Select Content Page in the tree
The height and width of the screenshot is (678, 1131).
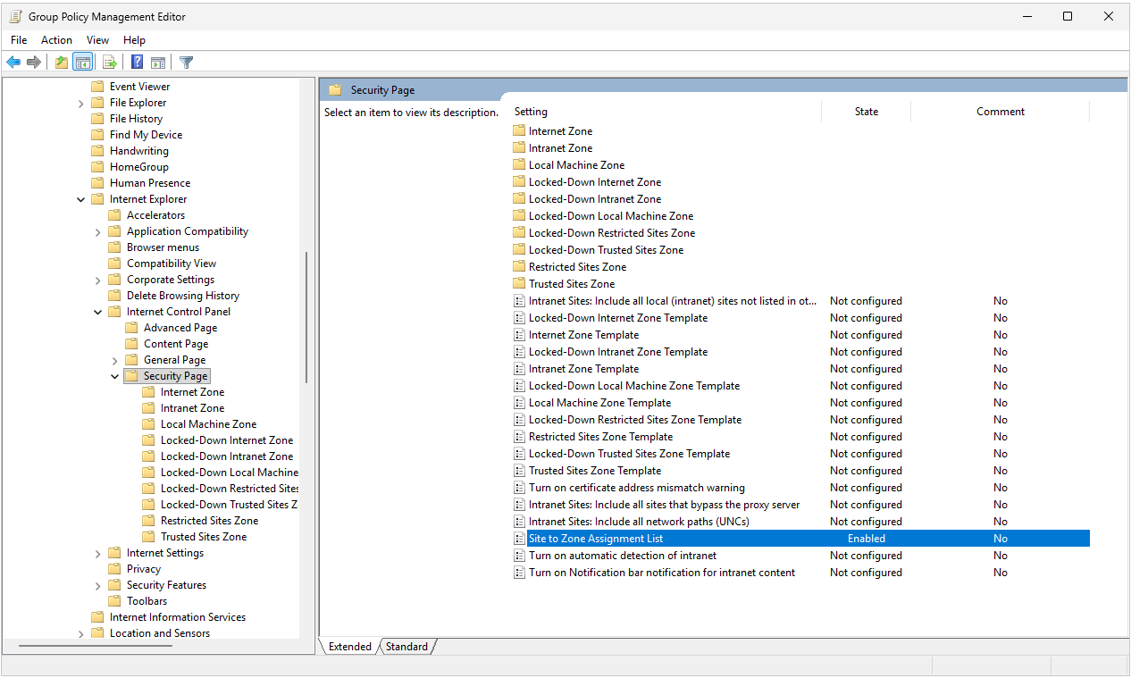click(176, 344)
